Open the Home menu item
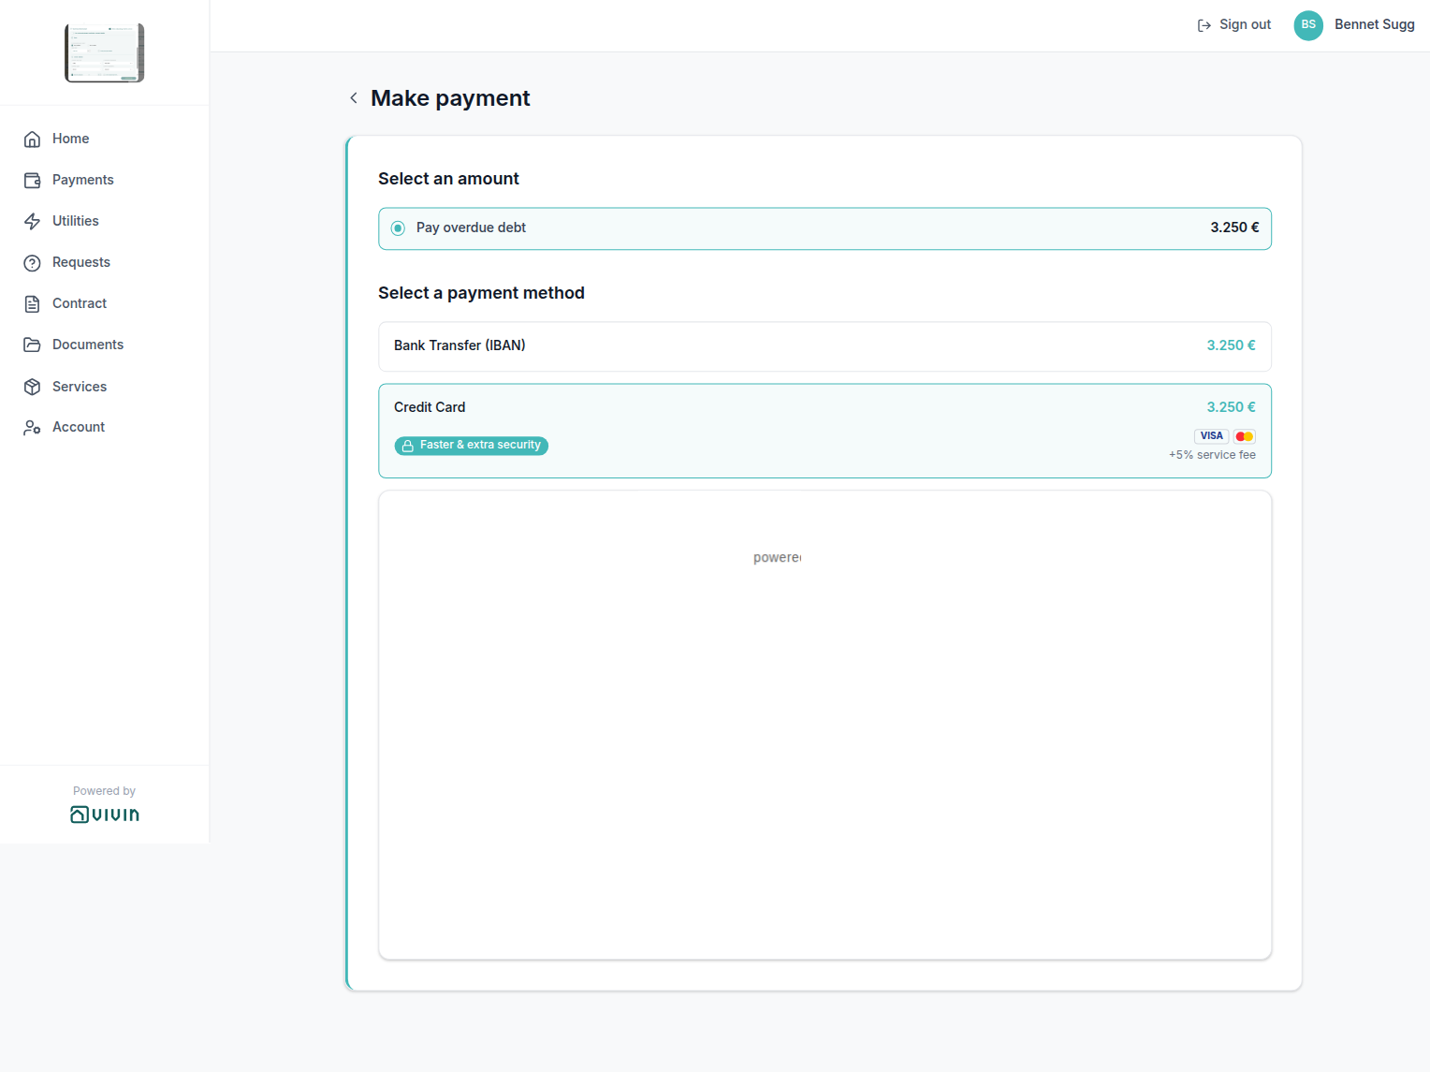This screenshot has height=1072, width=1430. click(x=105, y=139)
